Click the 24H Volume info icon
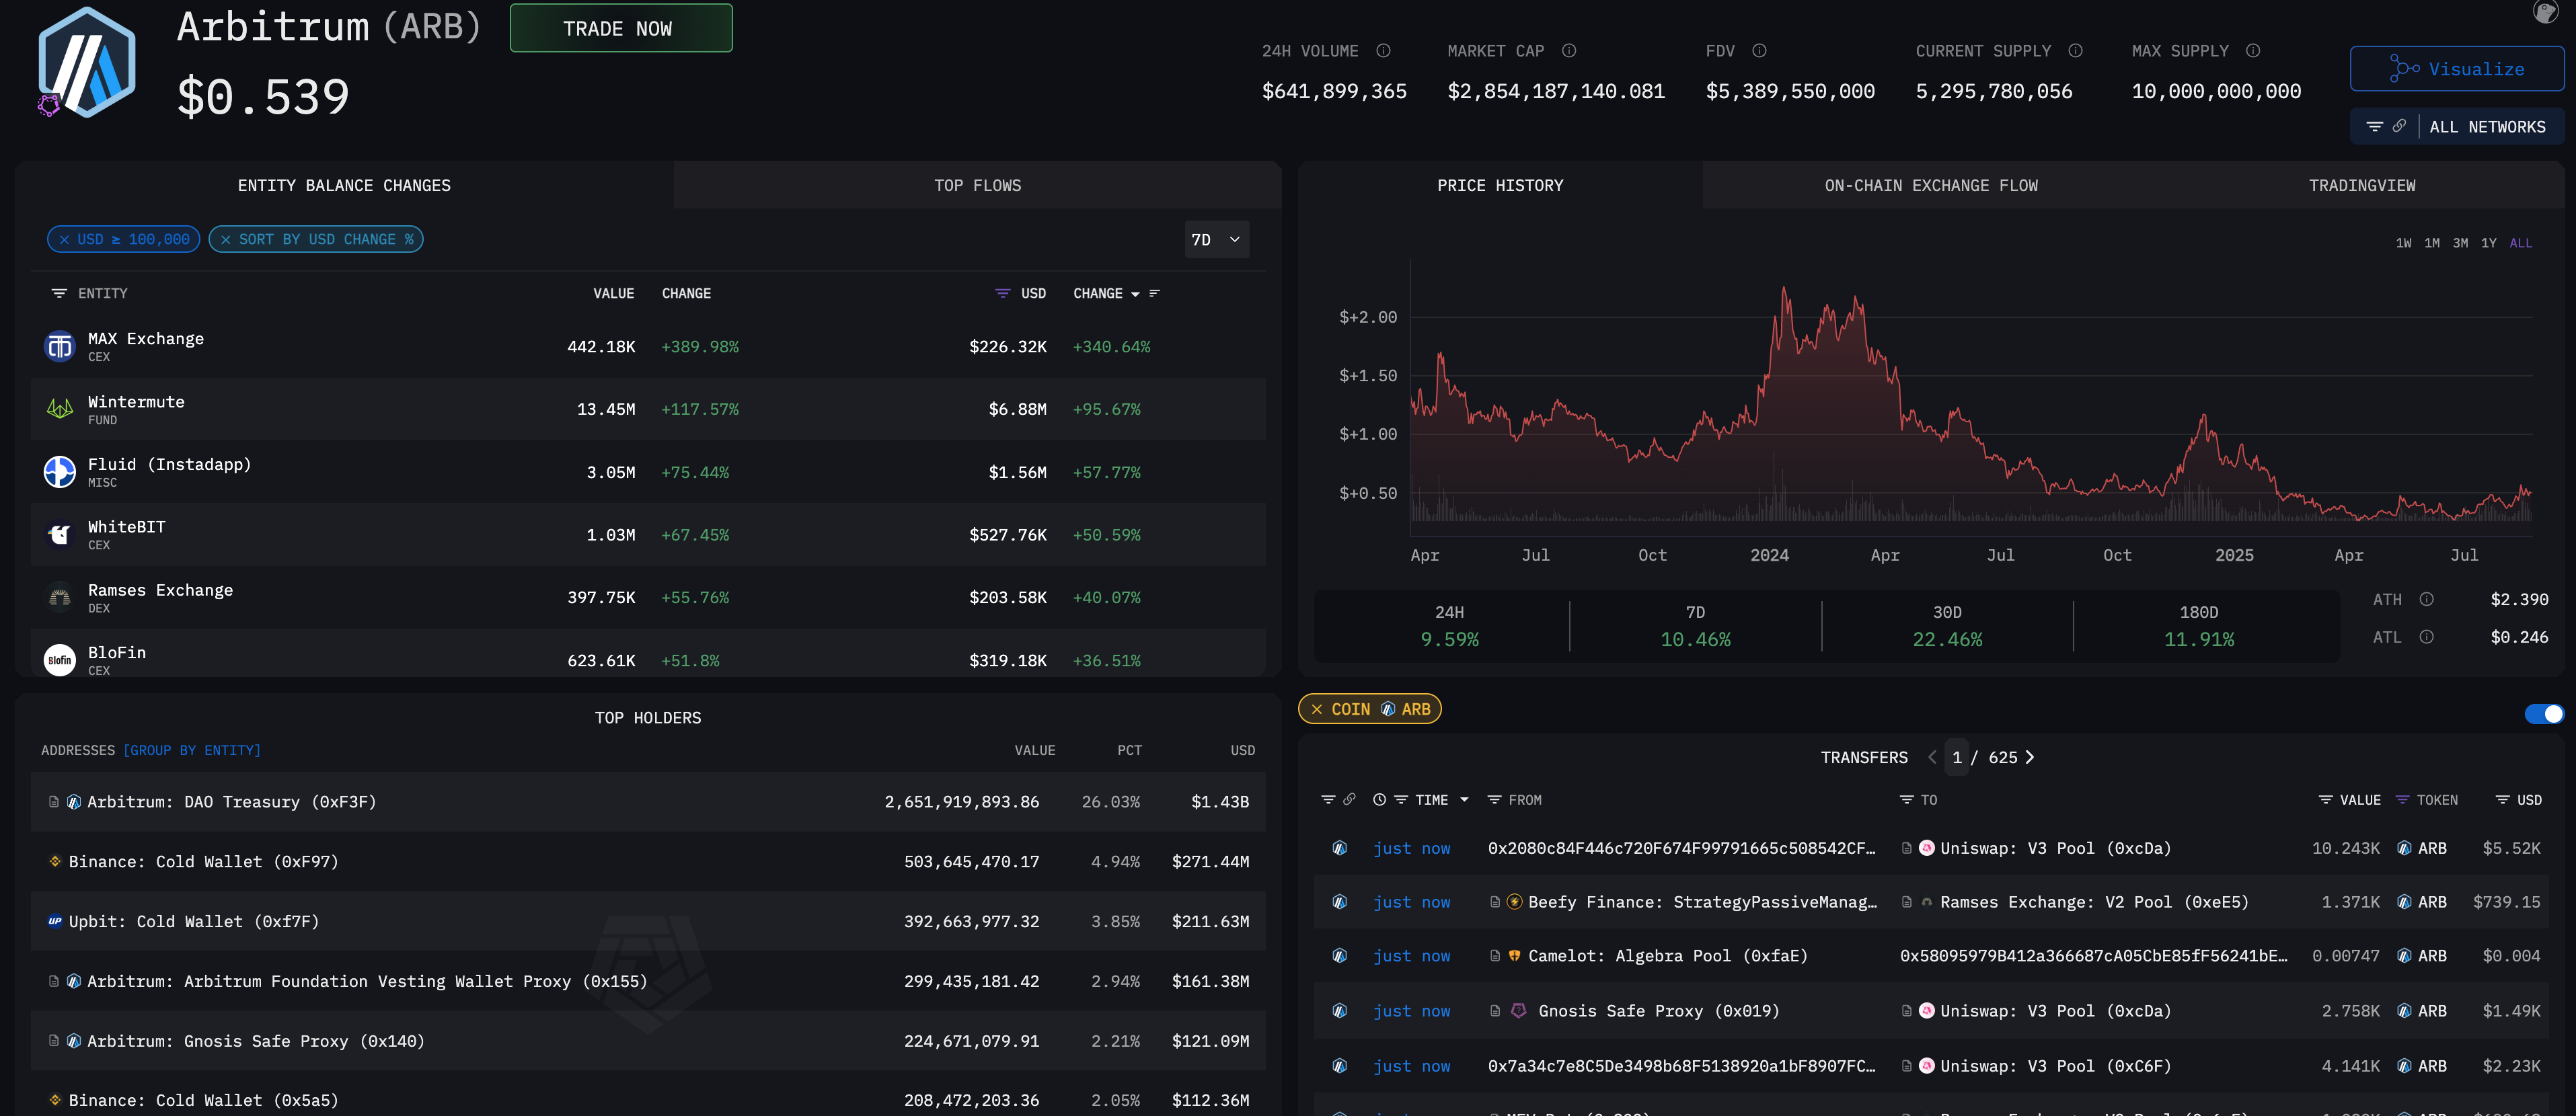This screenshot has width=2576, height=1116. click(x=1383, y=51)
